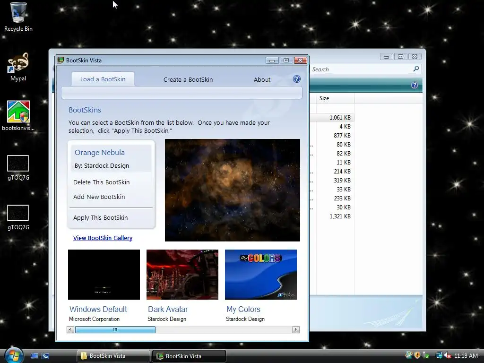This screenshot has height=363, width=484.
Task: Select the Windows Default bootskin thumbnail
Action: pos(104,275)
